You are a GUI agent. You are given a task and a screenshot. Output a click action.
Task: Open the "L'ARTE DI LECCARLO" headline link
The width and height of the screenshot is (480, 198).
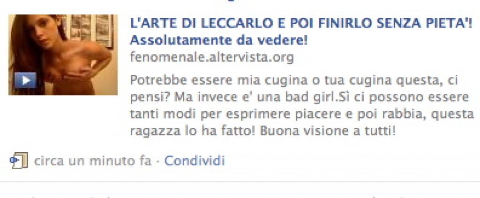tap(301, 24)
